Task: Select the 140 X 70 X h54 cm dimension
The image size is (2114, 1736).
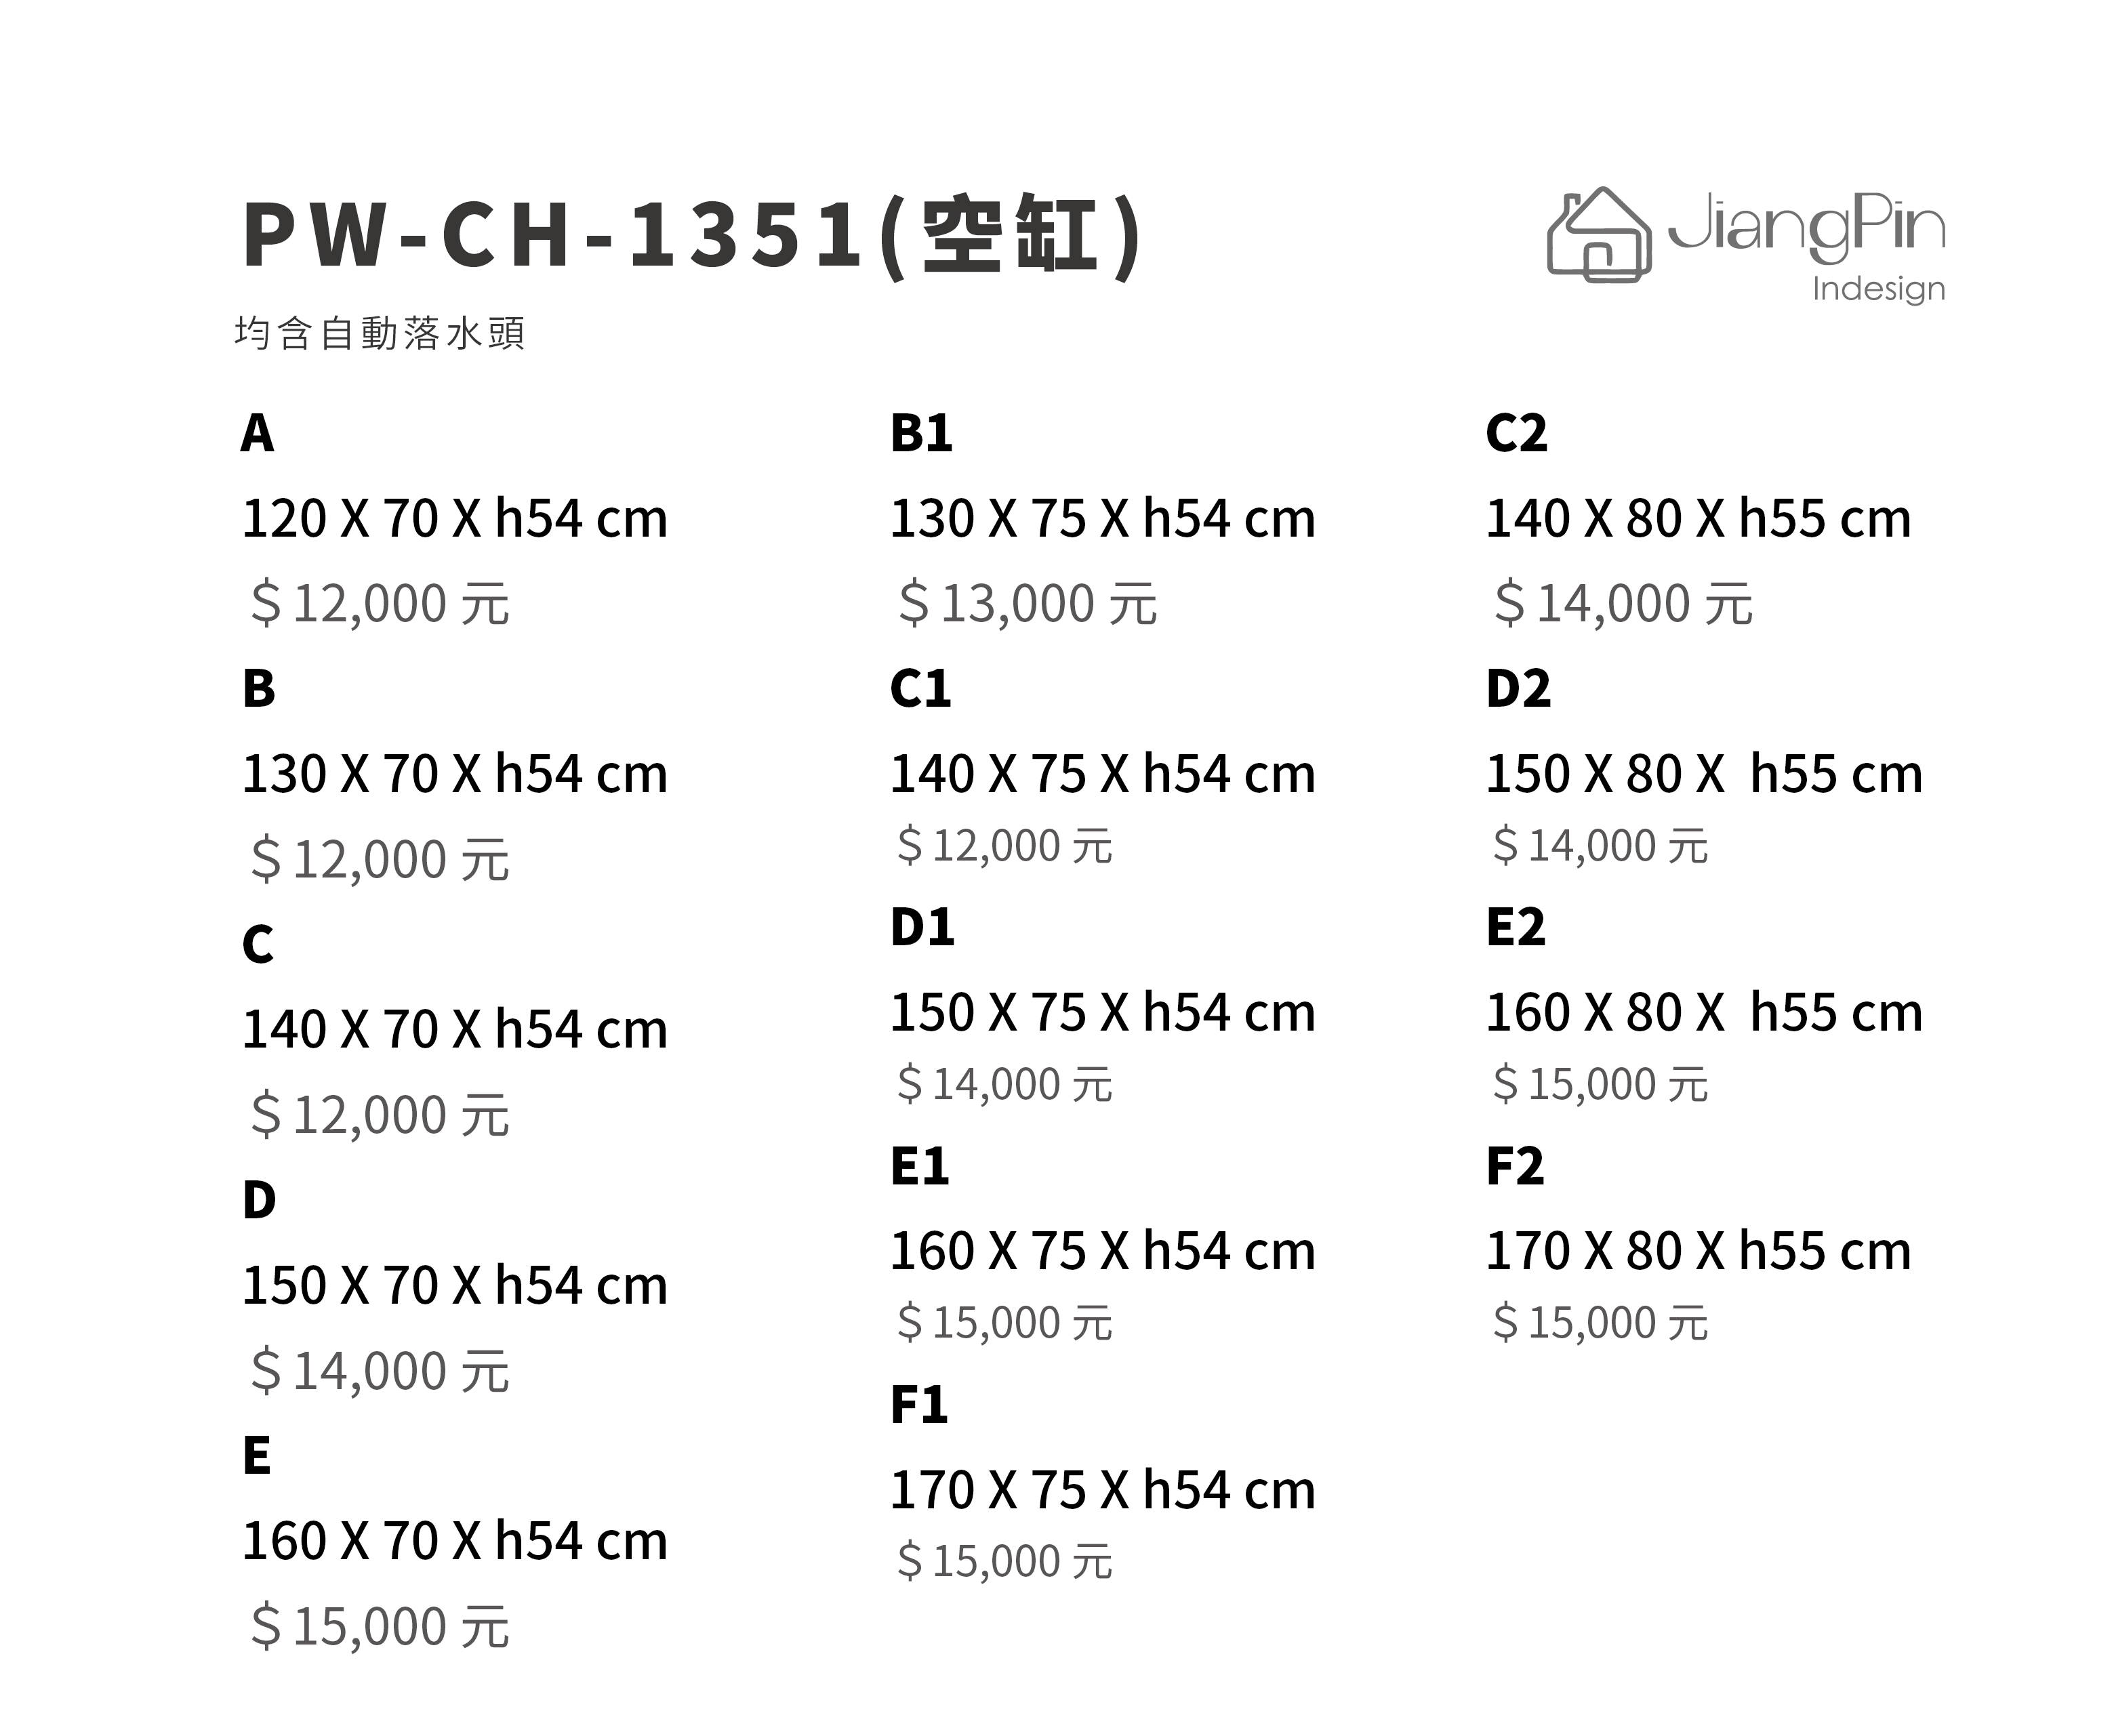Action: coord(455,1030)
